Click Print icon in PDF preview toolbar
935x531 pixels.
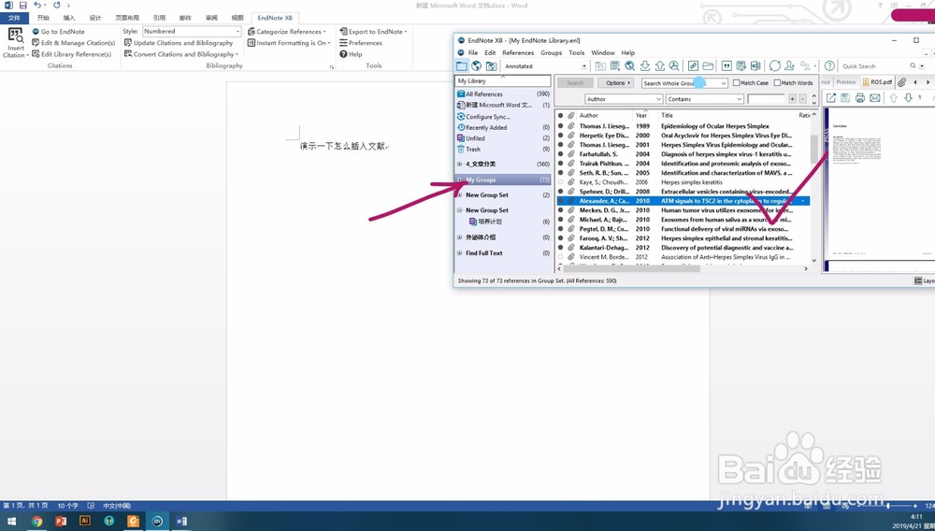[x=860, y=98]
